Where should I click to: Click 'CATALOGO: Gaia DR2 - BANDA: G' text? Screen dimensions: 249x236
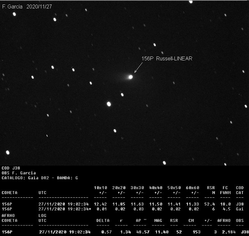tap(40, 178)
